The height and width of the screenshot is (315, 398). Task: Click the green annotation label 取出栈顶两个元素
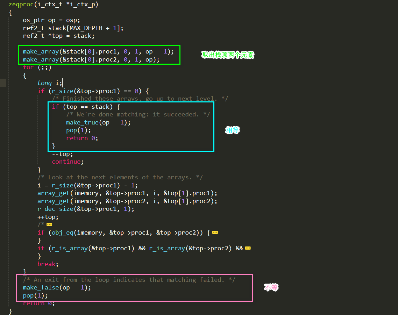[x=228, y=55]
